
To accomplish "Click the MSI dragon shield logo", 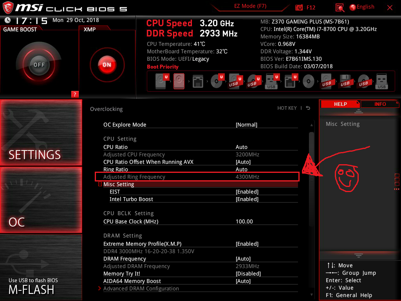I will tap(8, 7).
